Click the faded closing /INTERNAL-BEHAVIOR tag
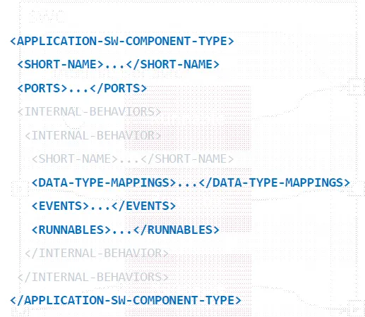 [97, 254]
